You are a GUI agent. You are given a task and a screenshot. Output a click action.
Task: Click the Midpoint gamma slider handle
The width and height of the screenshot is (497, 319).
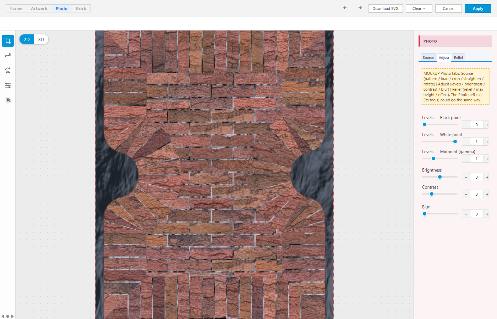point(433,158)
